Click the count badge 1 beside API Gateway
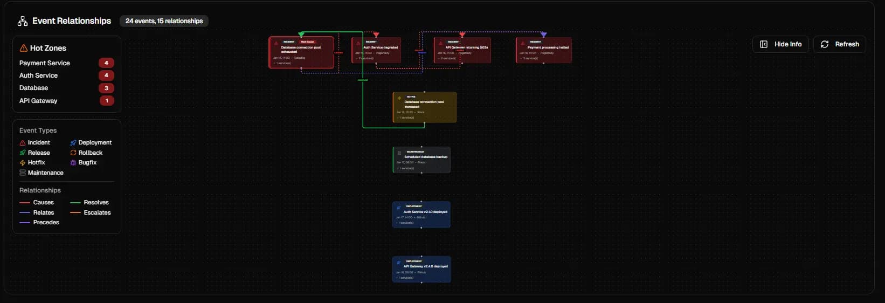 [107, 101]
